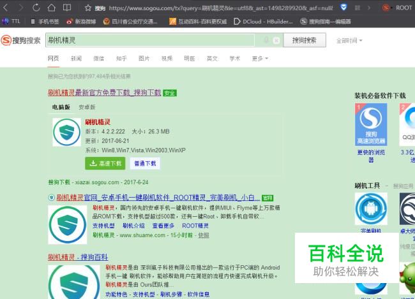Open the 搜狗应用 link near 刷机工具

coord(403,186)
